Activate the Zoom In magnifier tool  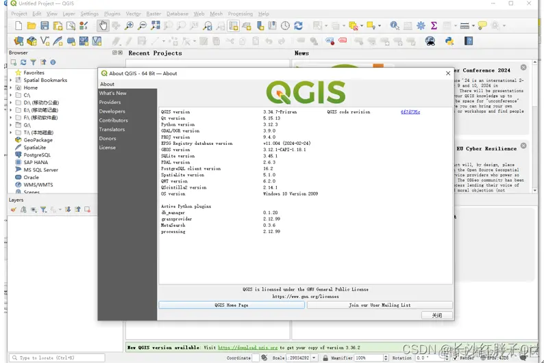[x=129, y=26]
